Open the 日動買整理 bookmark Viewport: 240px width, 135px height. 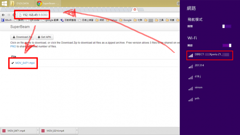[68, 20]
